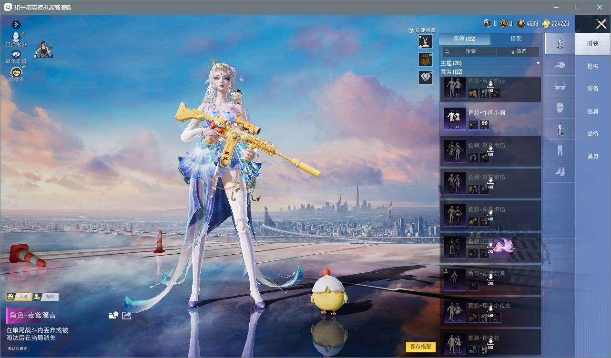Select the locked diamond quick slot

[425, 77]
